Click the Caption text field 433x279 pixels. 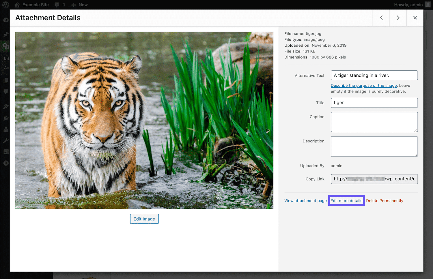pos(374,122)
